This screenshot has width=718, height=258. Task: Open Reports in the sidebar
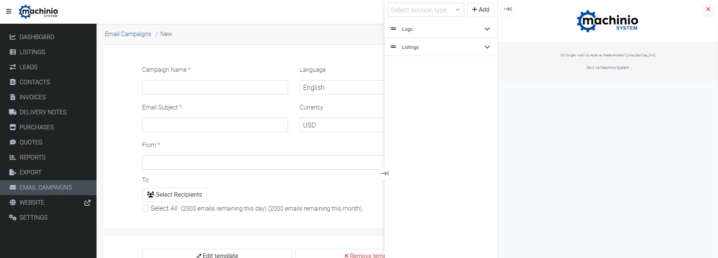(48, 157)
